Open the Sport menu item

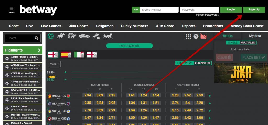click(14, 26)
